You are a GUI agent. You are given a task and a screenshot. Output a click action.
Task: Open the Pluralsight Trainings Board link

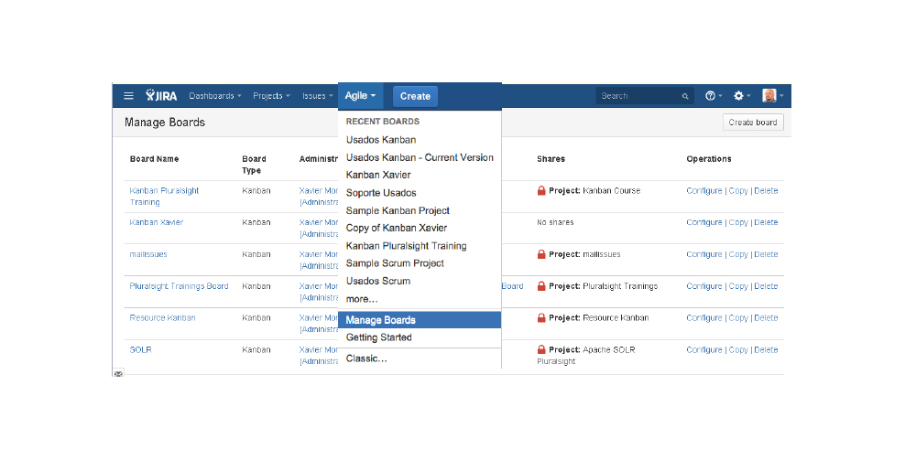(179, 286)
